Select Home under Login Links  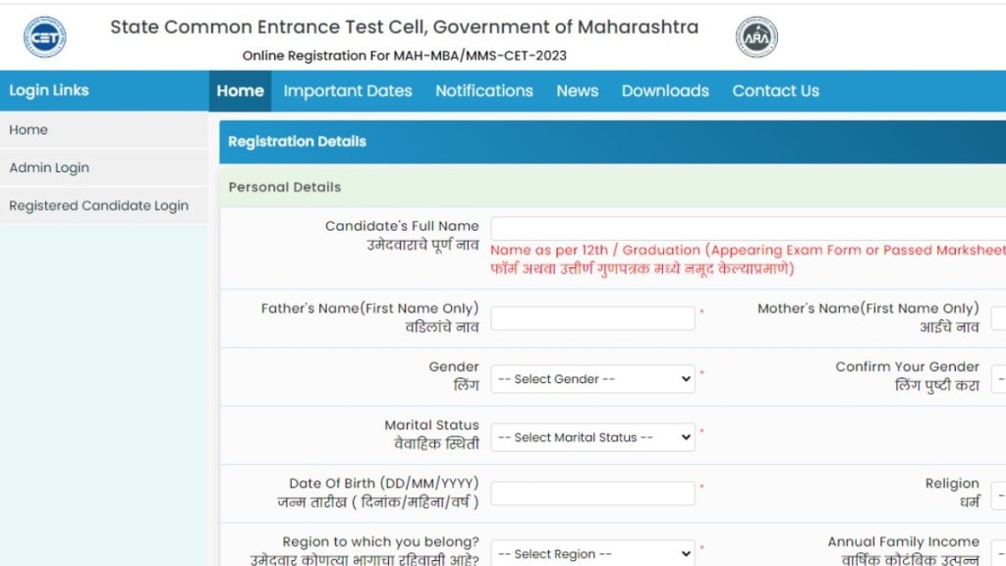tap(28, 129)
